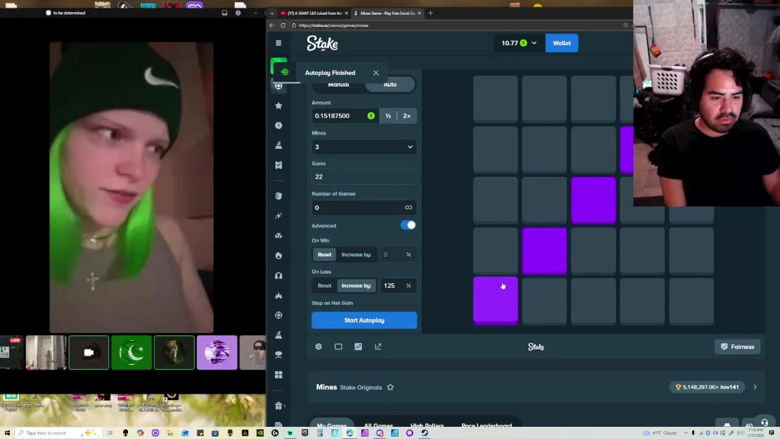Open the Stake hamburger menu
Image resolution: width=780 pixels, height=439 pixels.
pyautogui.click(x=278, y=43)
